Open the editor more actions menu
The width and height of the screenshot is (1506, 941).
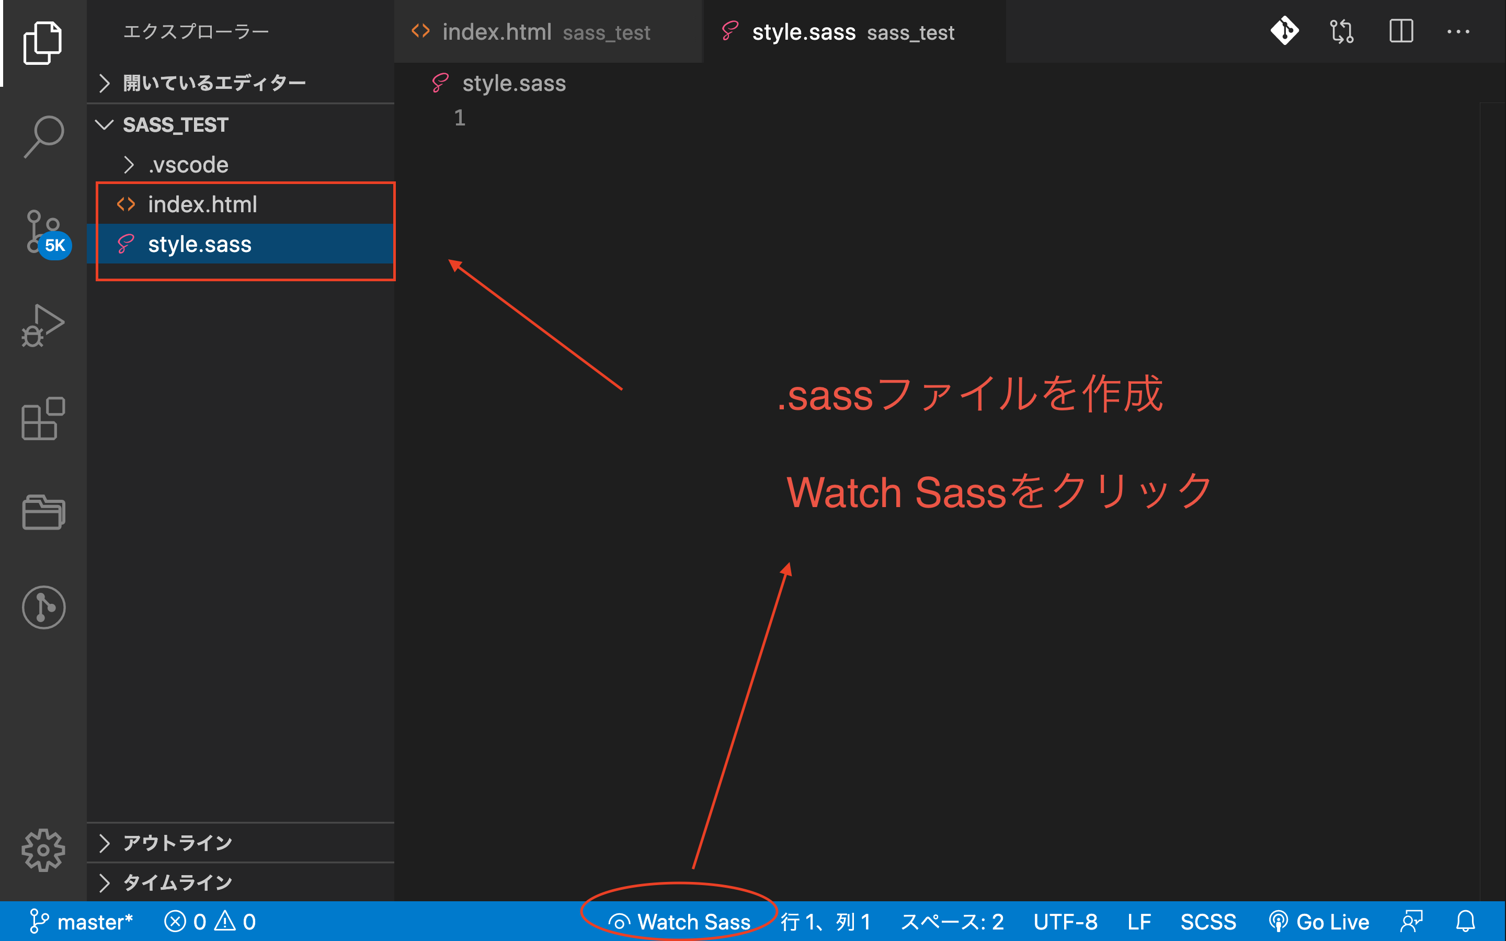(x=1459, y=32)
